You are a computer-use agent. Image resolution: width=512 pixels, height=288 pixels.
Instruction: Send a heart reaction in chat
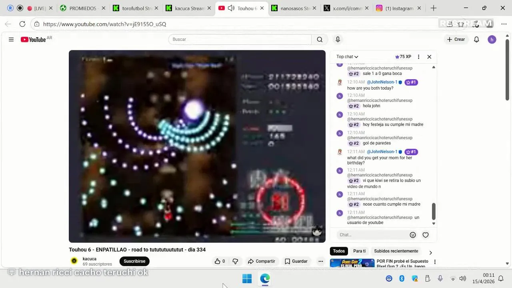coord(426,235)
